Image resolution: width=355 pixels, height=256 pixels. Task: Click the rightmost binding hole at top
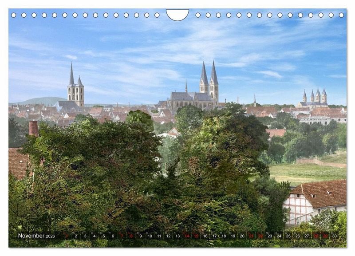(x=341, y=15)
